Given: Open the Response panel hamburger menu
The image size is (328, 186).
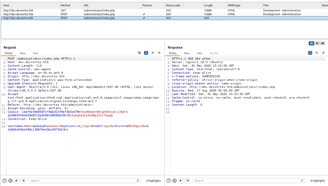Looking at the screenshot, I should tap(323, 53).
